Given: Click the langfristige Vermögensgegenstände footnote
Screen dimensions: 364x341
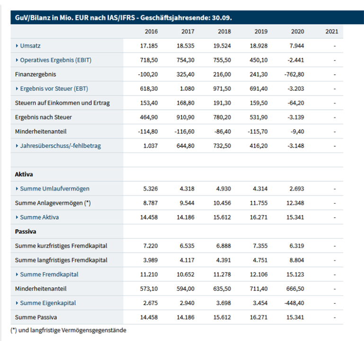Looking at the screenshot, I should (x=68, y=330).
